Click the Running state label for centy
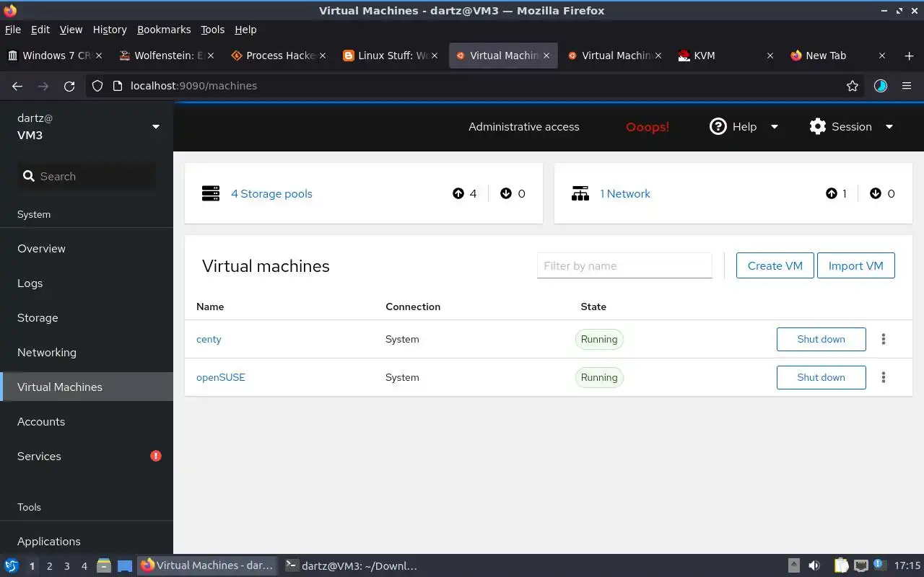 tap(599, 339)
